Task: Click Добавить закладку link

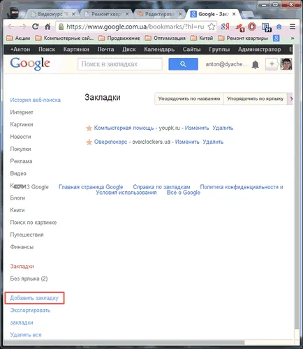Action: (34, 298)
